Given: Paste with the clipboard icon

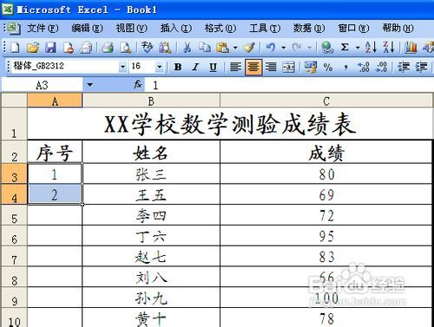Looking at the screenshot, I should pos(223,48).
